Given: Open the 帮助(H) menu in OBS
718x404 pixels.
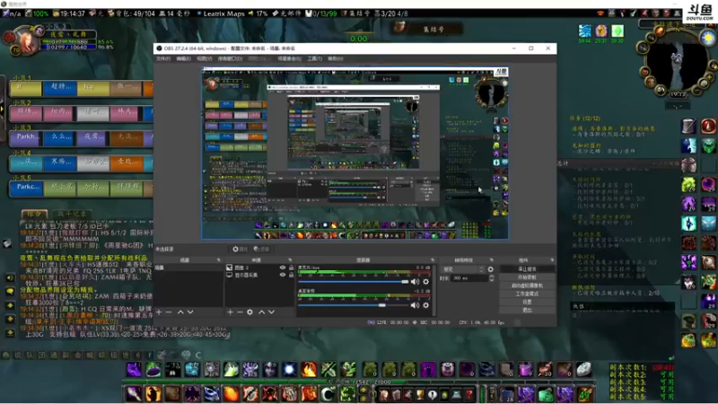Looking at the screenshot, I should 335,58.
